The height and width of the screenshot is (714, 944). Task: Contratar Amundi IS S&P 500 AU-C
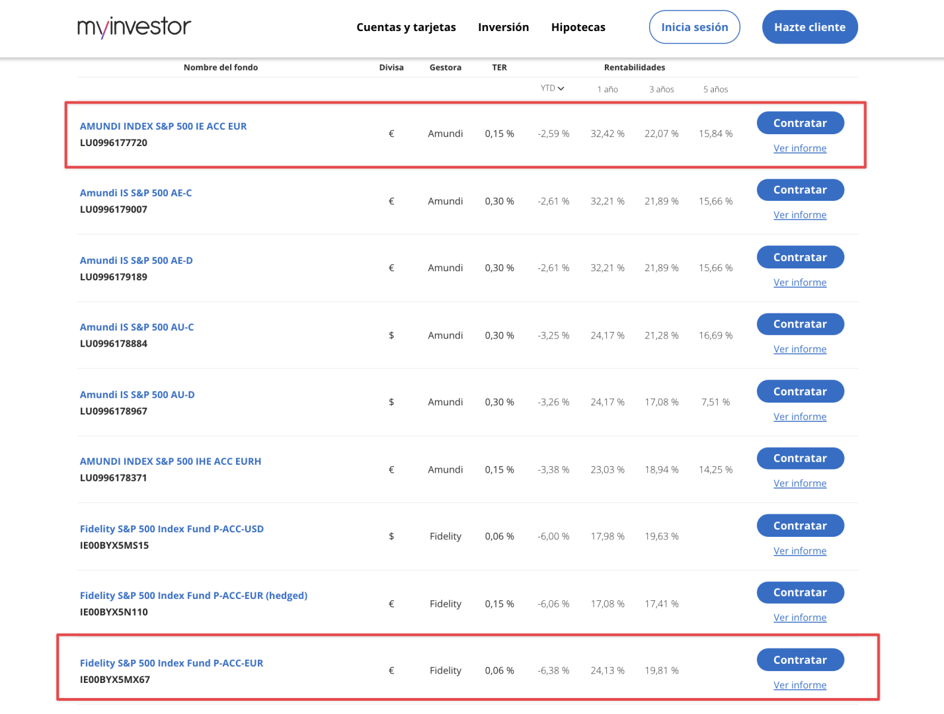coord(801,324)
